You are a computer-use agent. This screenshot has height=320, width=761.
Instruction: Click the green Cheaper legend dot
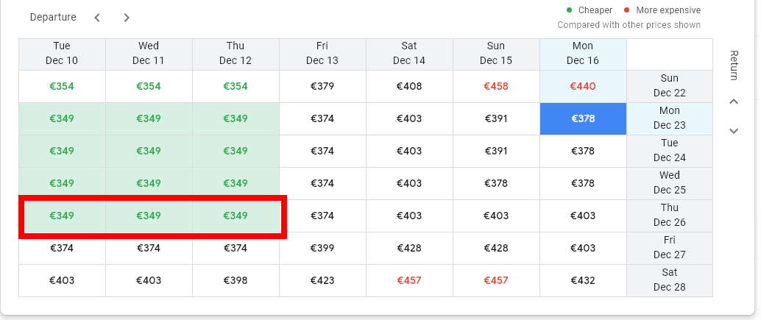tap(569, 10)
